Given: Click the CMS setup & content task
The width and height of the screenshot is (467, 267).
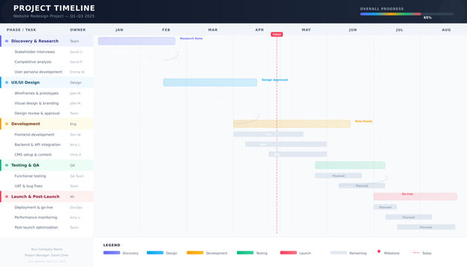Looking at the screenshot, I should point(33,155).
